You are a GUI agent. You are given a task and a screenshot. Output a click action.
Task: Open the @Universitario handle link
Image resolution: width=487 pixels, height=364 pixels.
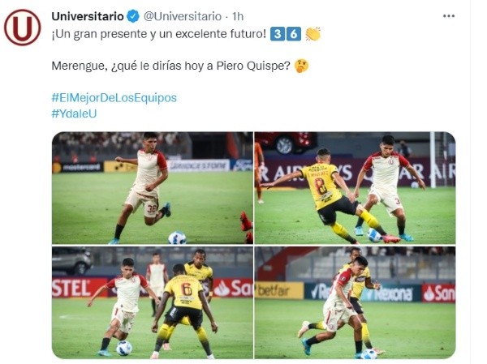point(183,16)
